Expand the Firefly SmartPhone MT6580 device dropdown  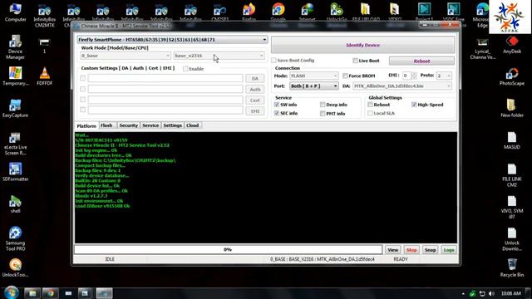tap(172, 40)
